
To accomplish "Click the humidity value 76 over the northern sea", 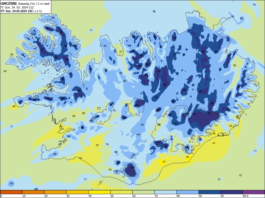I will click(154, 11).
